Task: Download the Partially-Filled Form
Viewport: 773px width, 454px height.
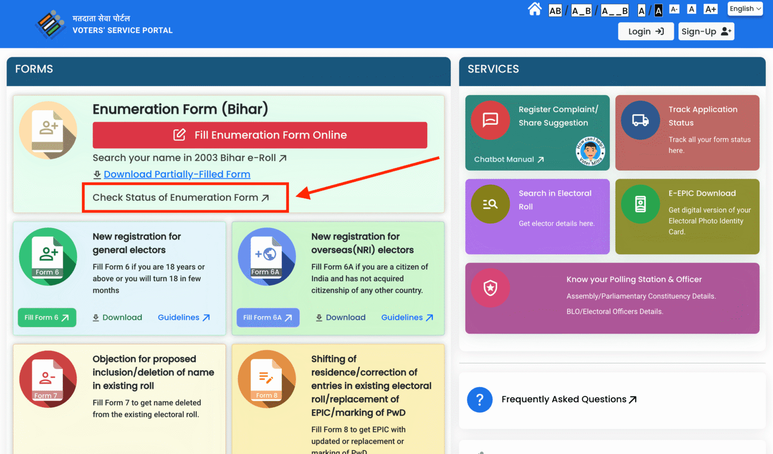Action: click(177, 174)
